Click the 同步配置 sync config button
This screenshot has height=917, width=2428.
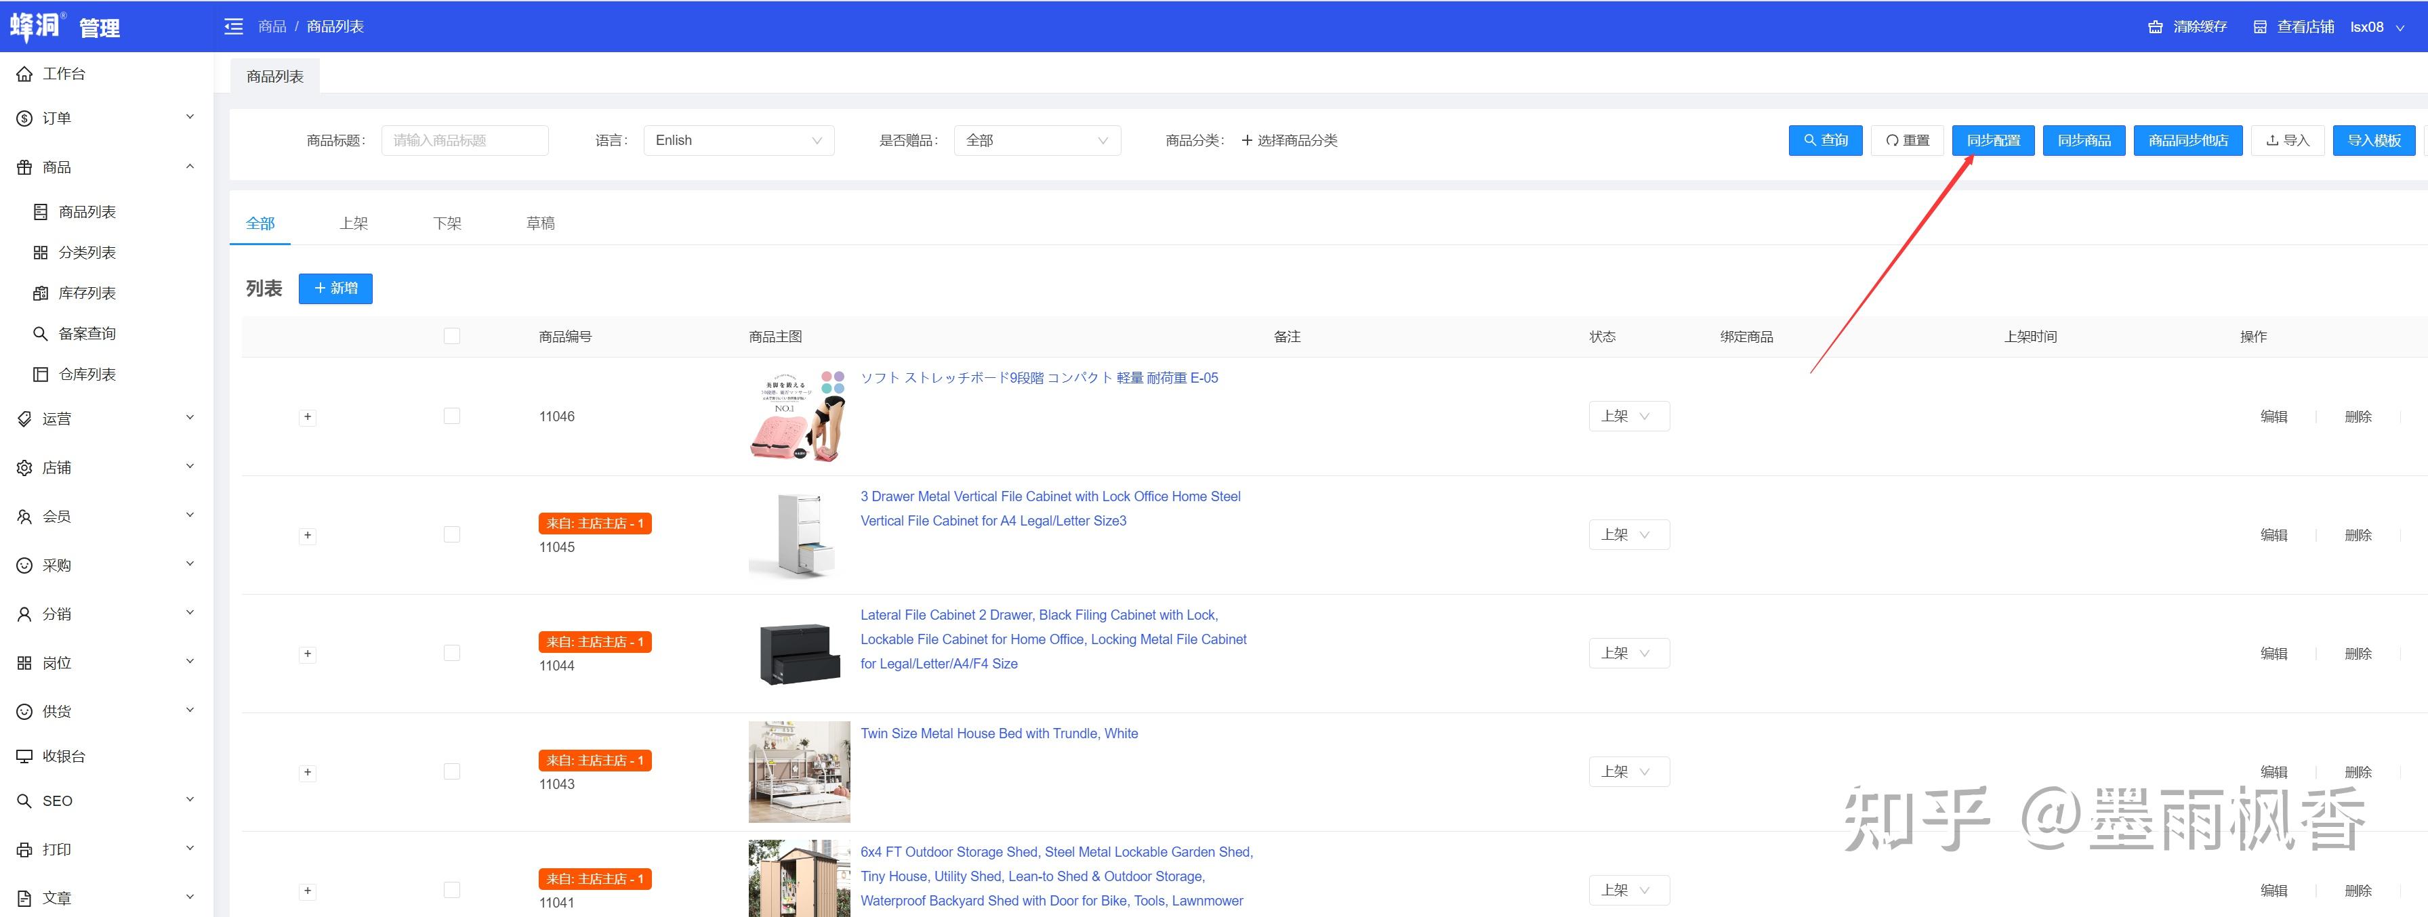(1992, 140)
